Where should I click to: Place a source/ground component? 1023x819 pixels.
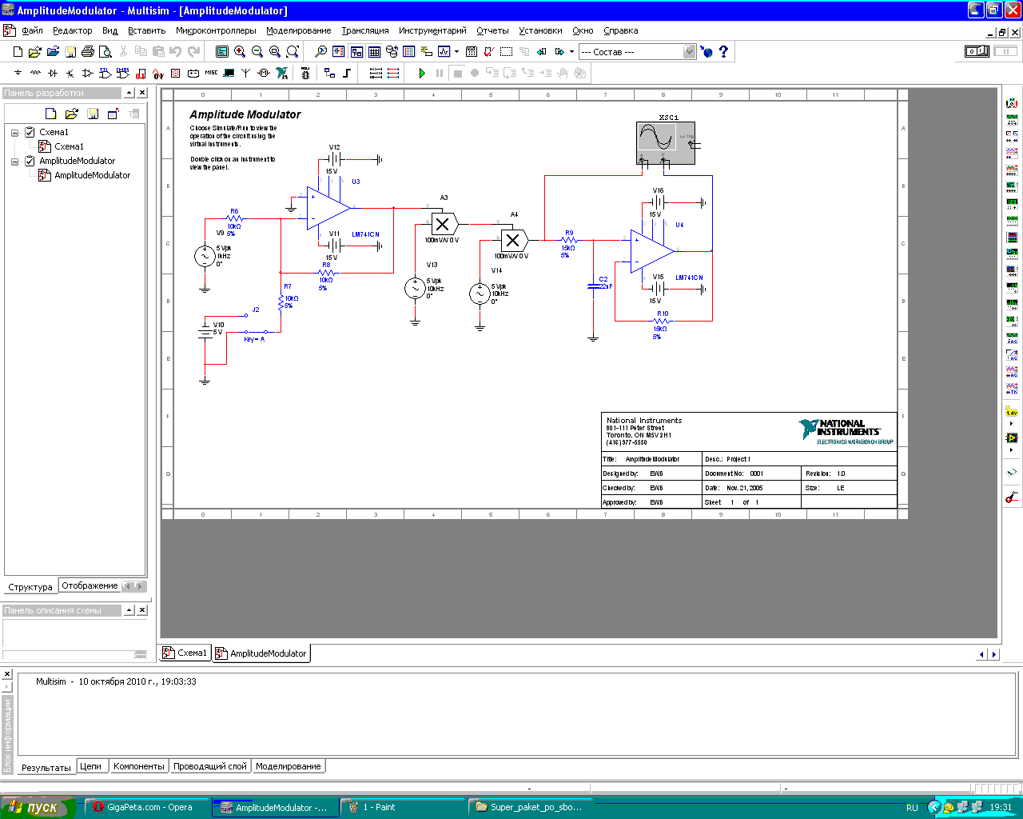coord(18,73)
